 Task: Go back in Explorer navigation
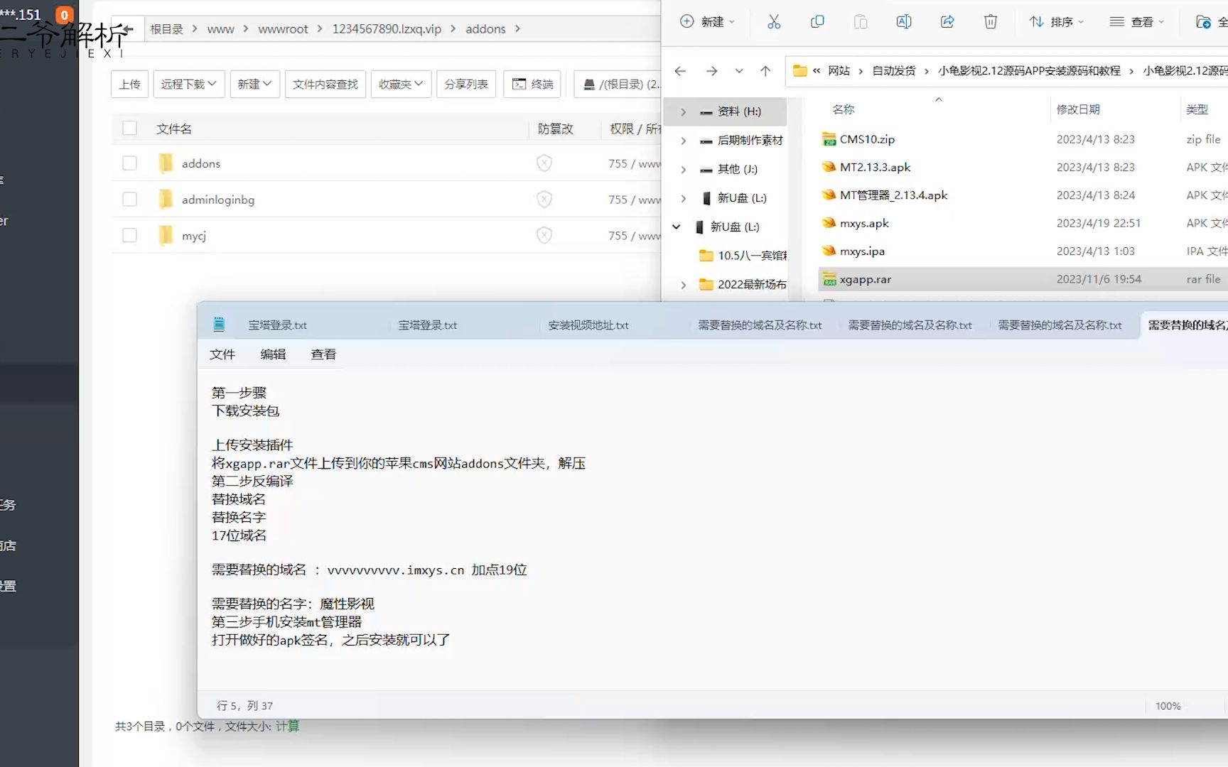[x=680, y=71]
